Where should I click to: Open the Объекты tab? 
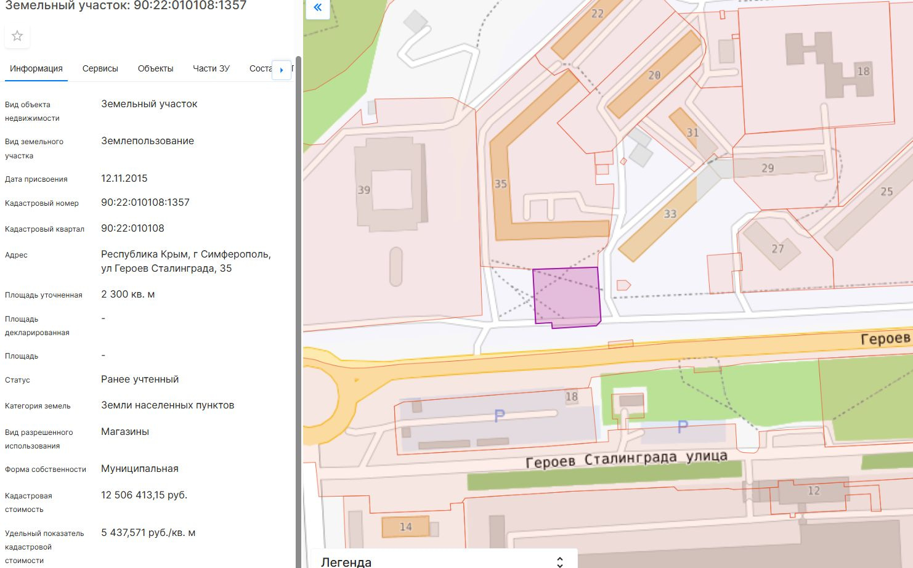(155, 68)
